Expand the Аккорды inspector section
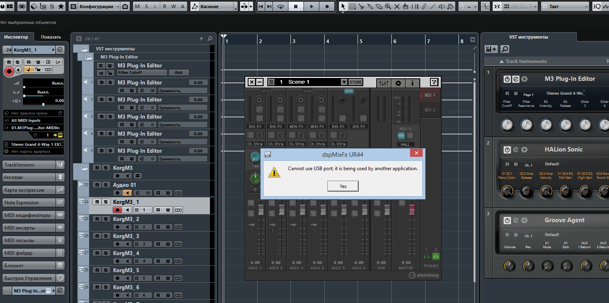This screenshot has height=303, width=609. click(34, 177)
